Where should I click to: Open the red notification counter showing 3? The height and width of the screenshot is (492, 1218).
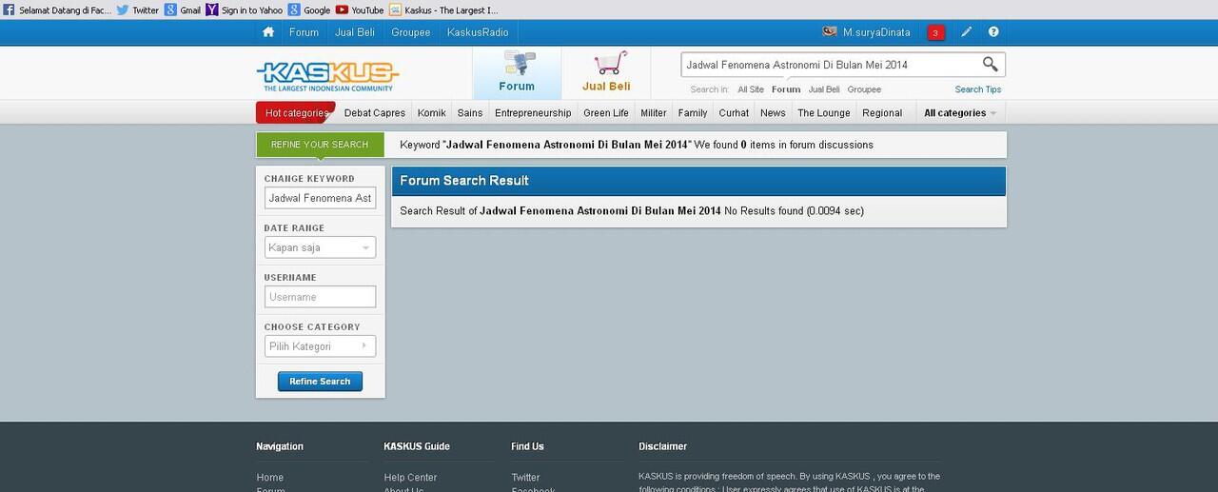click(x=935, y=32)
